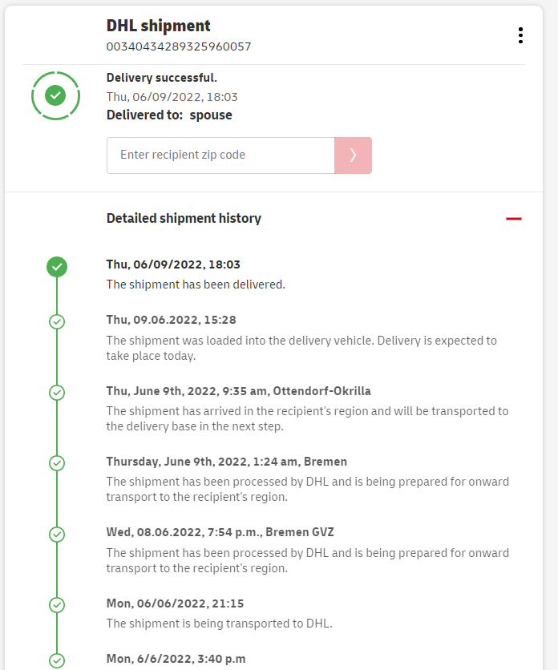The height and width of the screenshot is (670, 558).
Task: Click the checkmark beside the 3:40 p.m entry
Action: coord(57,660)
